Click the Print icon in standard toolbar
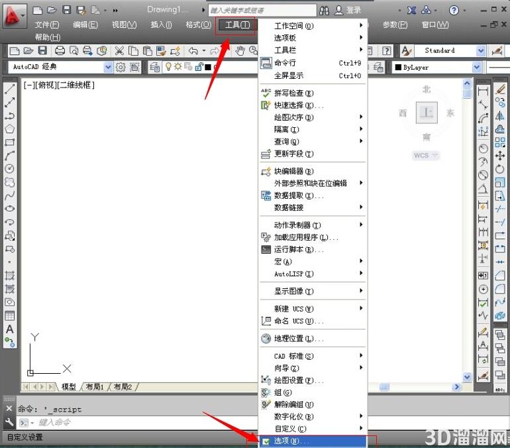The image size is (510, 448). (x=60, y=50)
